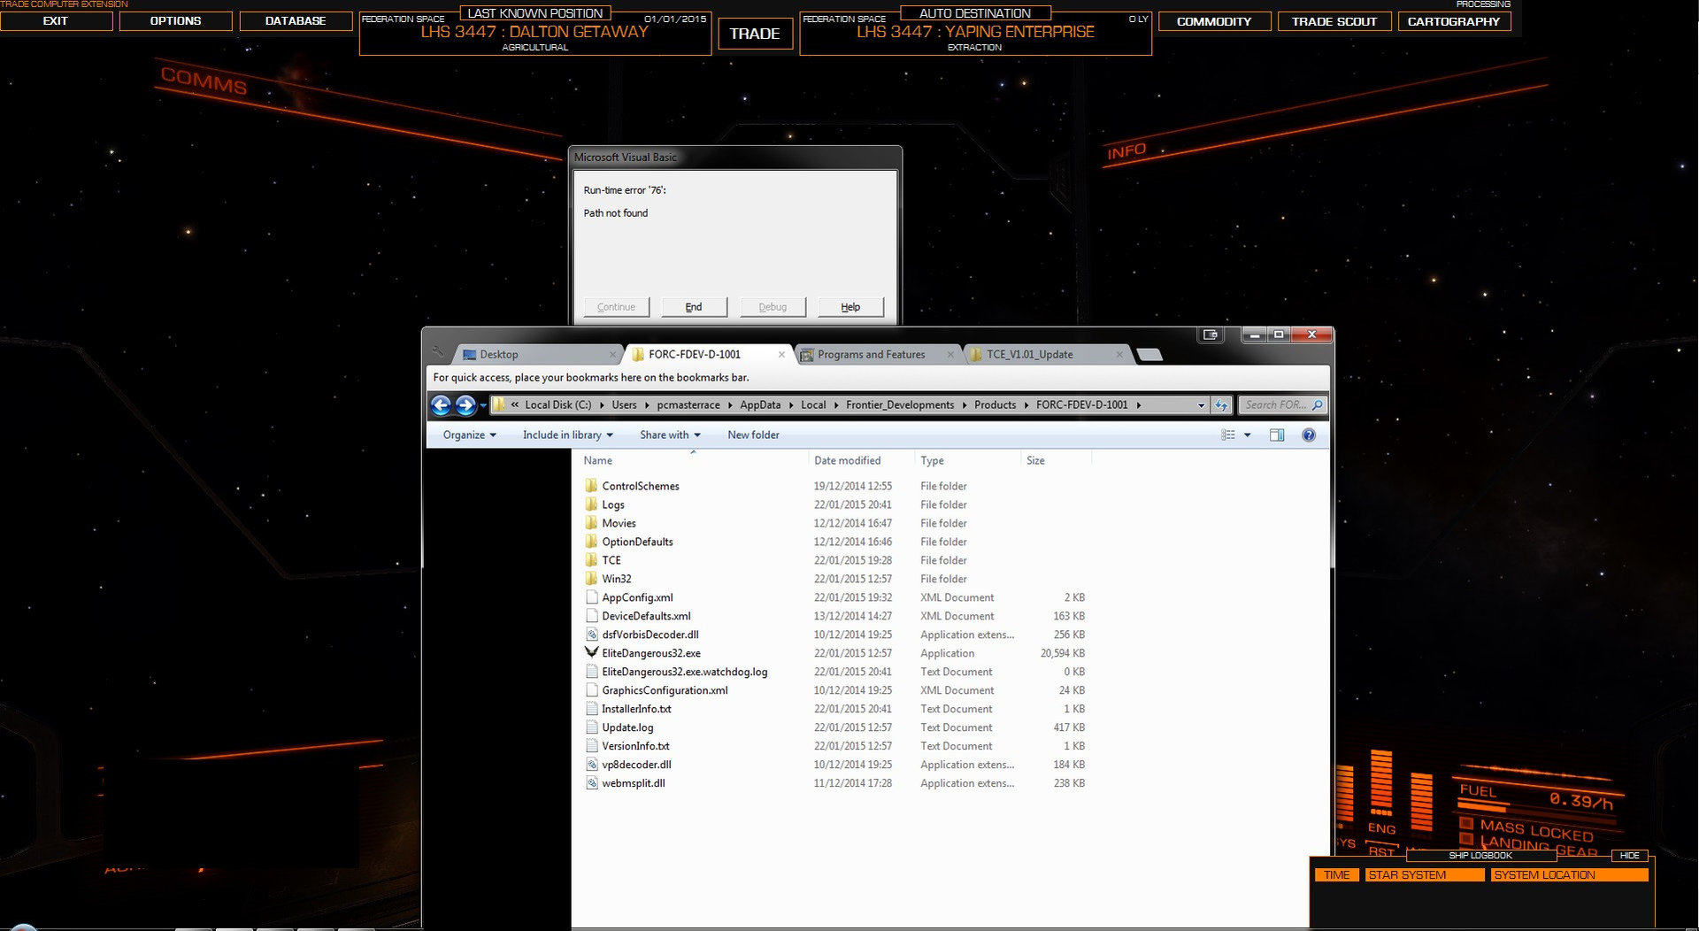Click the picture-in-picture icon in title bar
This screenshot has width=1699, height=931.
pos(1211,335)
